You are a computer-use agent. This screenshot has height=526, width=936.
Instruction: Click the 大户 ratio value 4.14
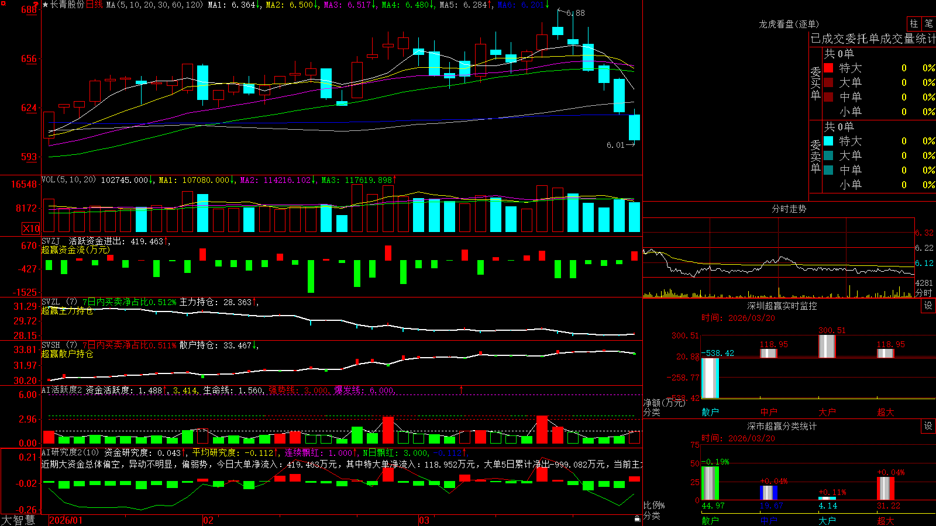point(828,506)
